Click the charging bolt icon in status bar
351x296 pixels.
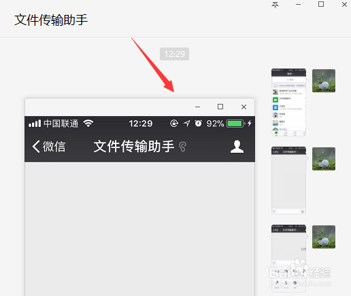(250, 124)
